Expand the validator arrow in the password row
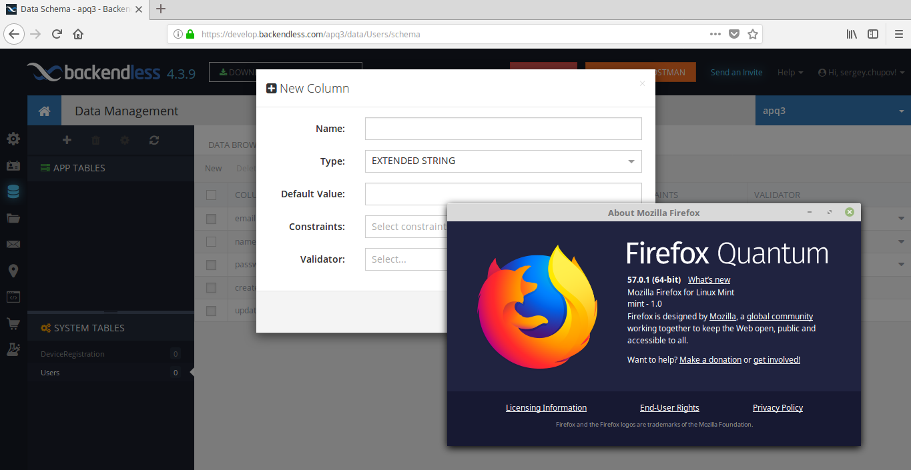911x470 pixels. point(901,265)
